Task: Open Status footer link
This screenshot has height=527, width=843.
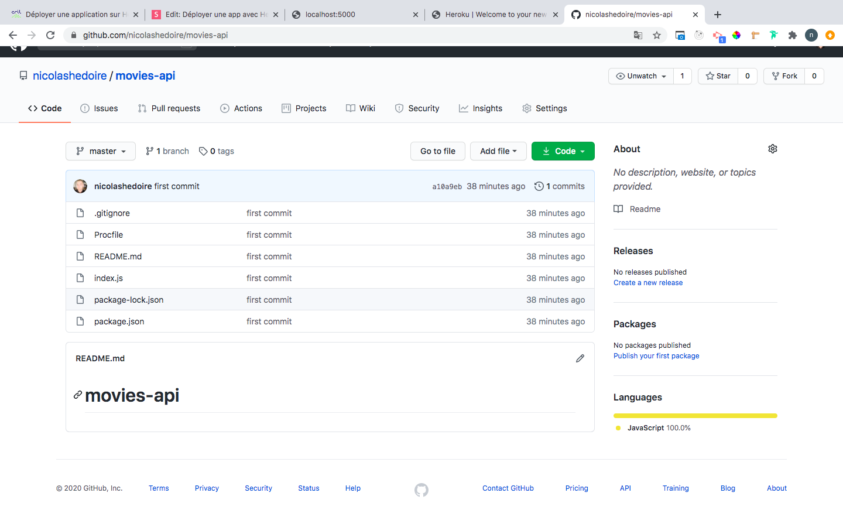Action: 309,488
